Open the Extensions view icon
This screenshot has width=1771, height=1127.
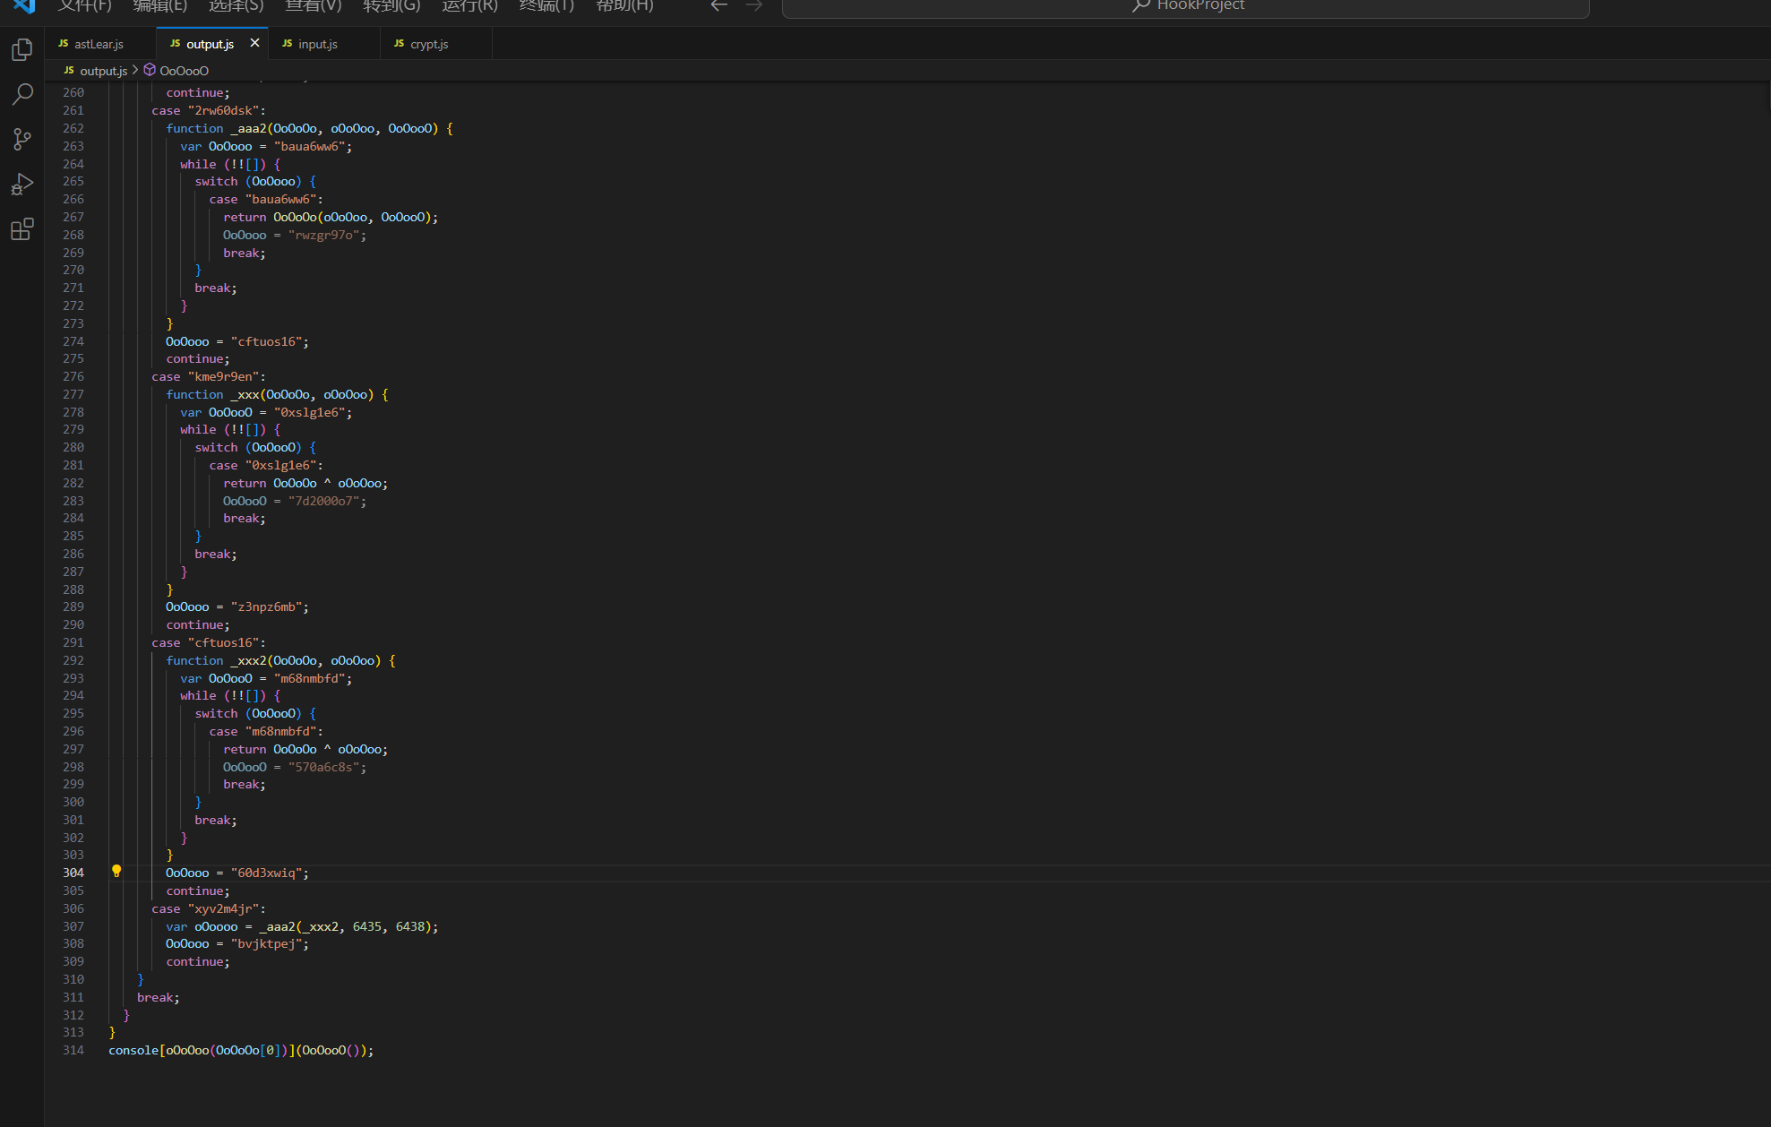(22, 229)
